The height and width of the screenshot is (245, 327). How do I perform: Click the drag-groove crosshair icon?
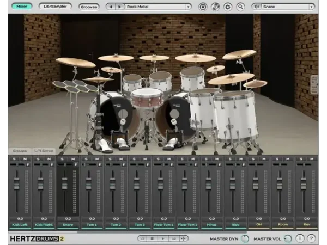click(x=184, y=238)
